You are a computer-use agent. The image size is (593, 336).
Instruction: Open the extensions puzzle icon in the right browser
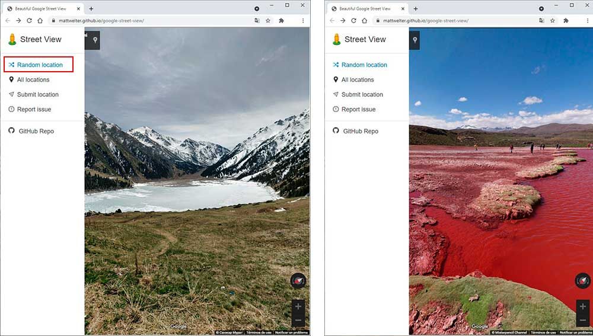(x=566, y=20)
